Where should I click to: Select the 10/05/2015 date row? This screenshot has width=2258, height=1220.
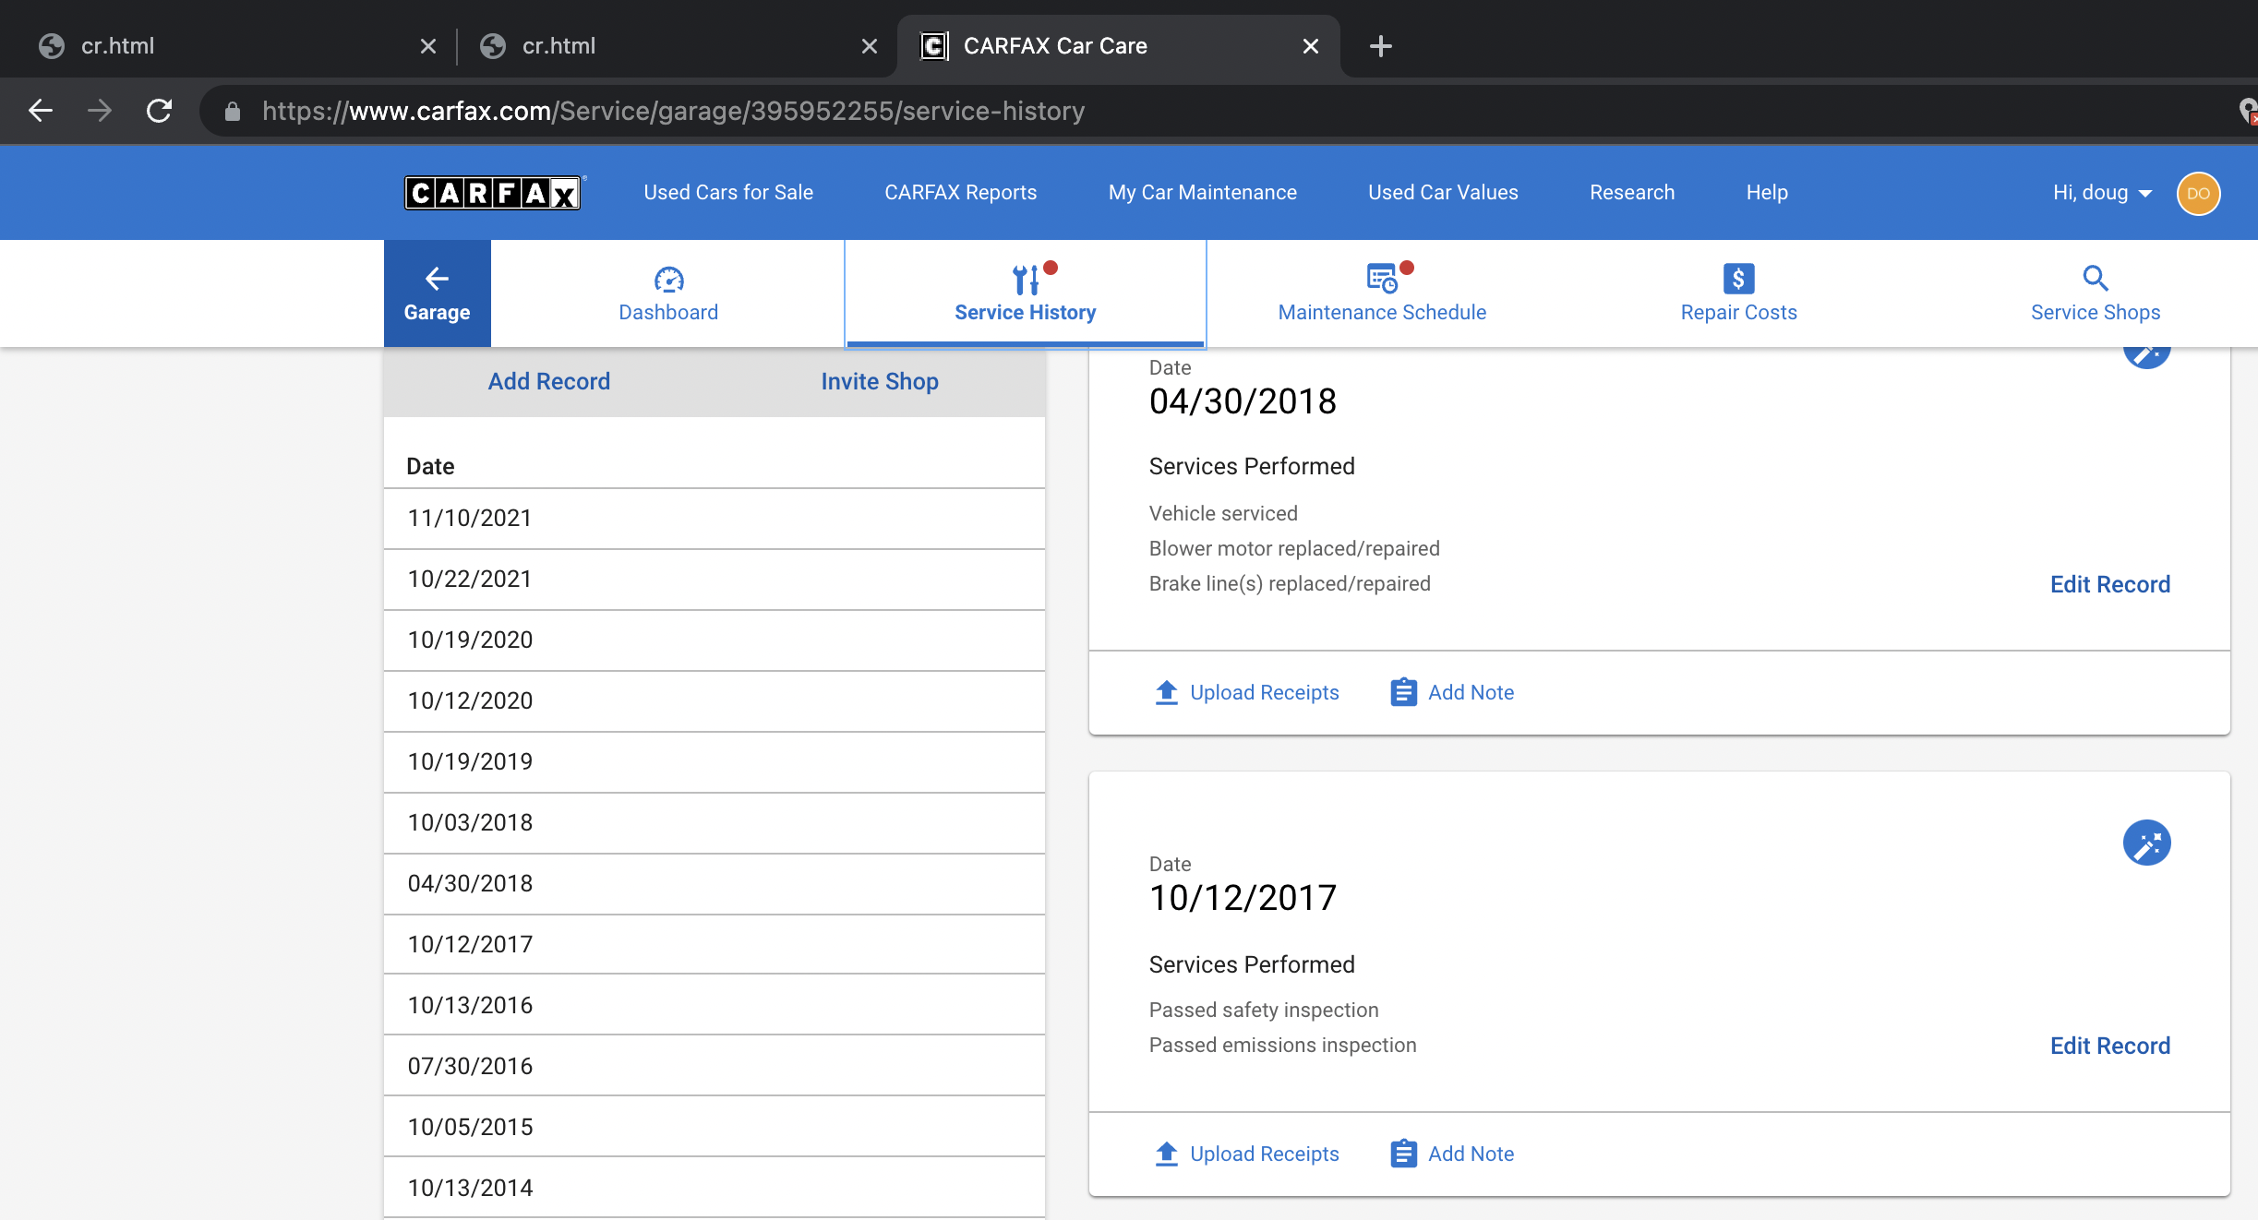715,1127
